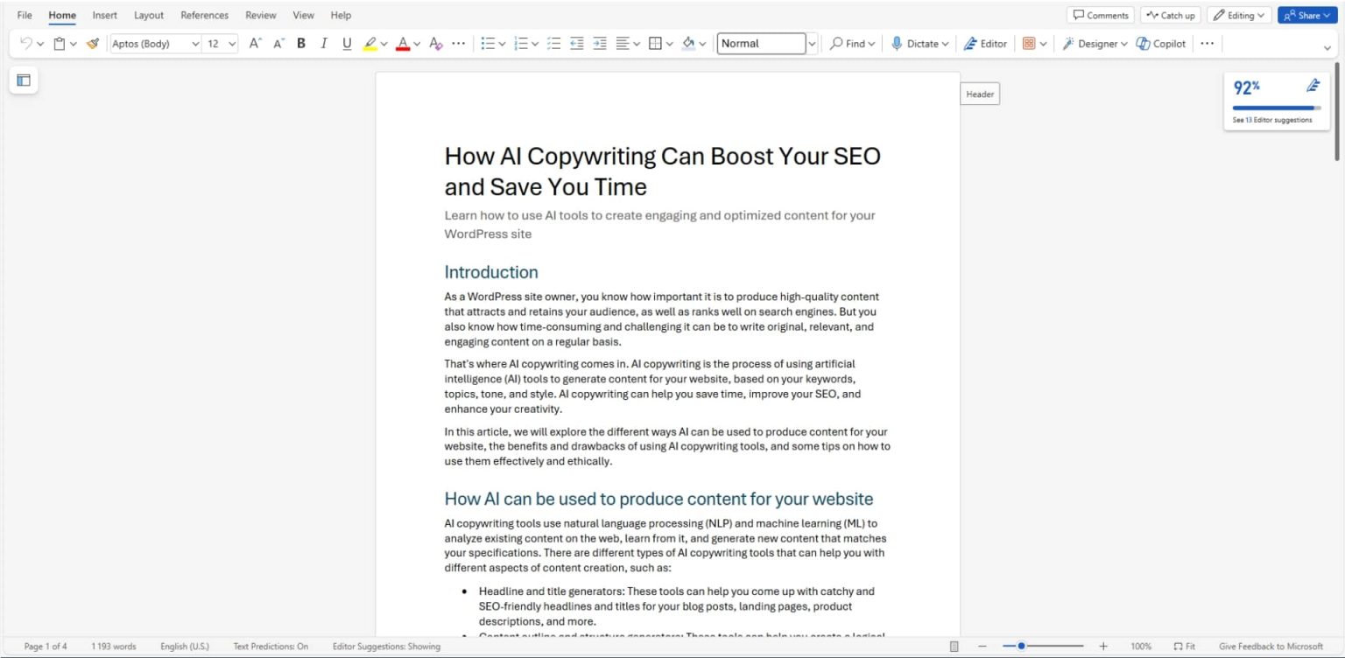Open the File menu
1345x658 pixels.
click(25, 15)
